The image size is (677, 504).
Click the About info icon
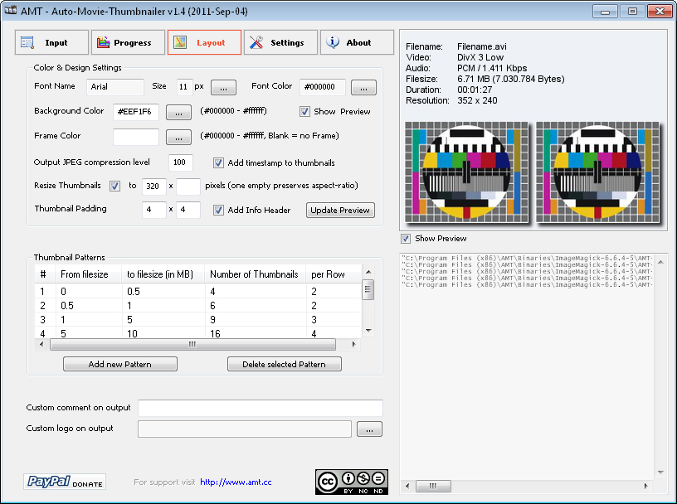(333, 42)
